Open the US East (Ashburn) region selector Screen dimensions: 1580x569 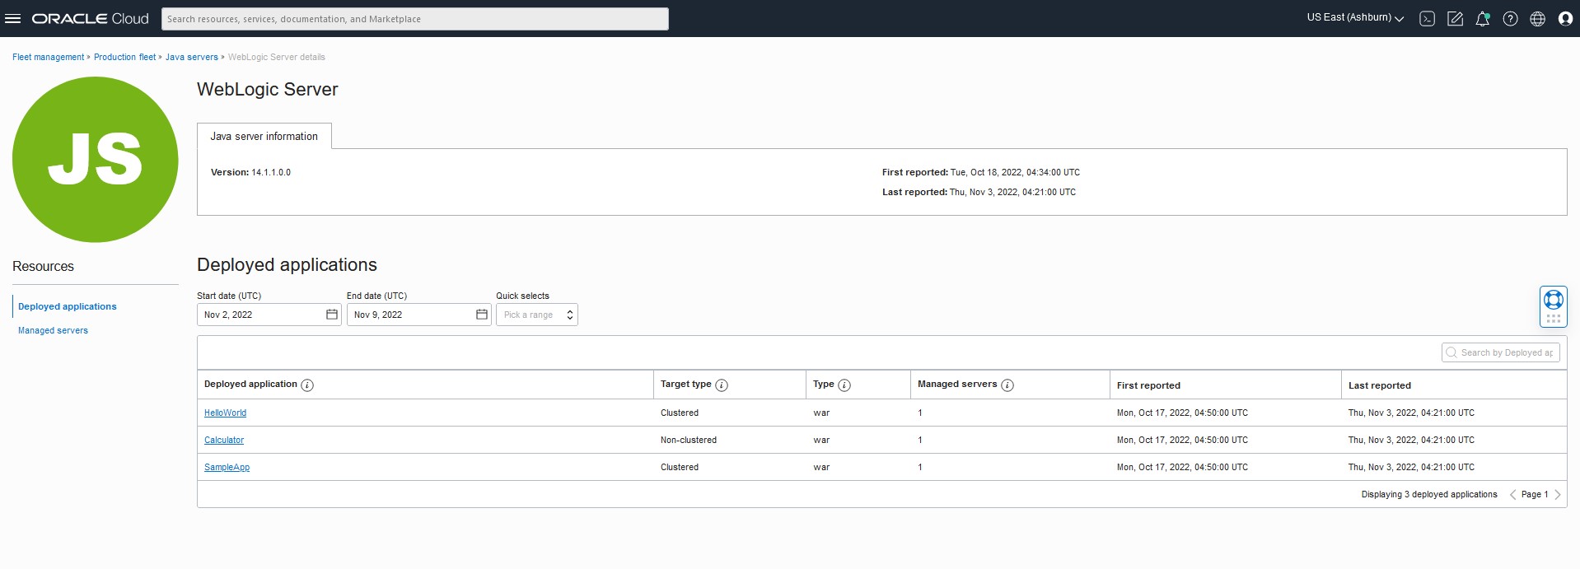1355,17
